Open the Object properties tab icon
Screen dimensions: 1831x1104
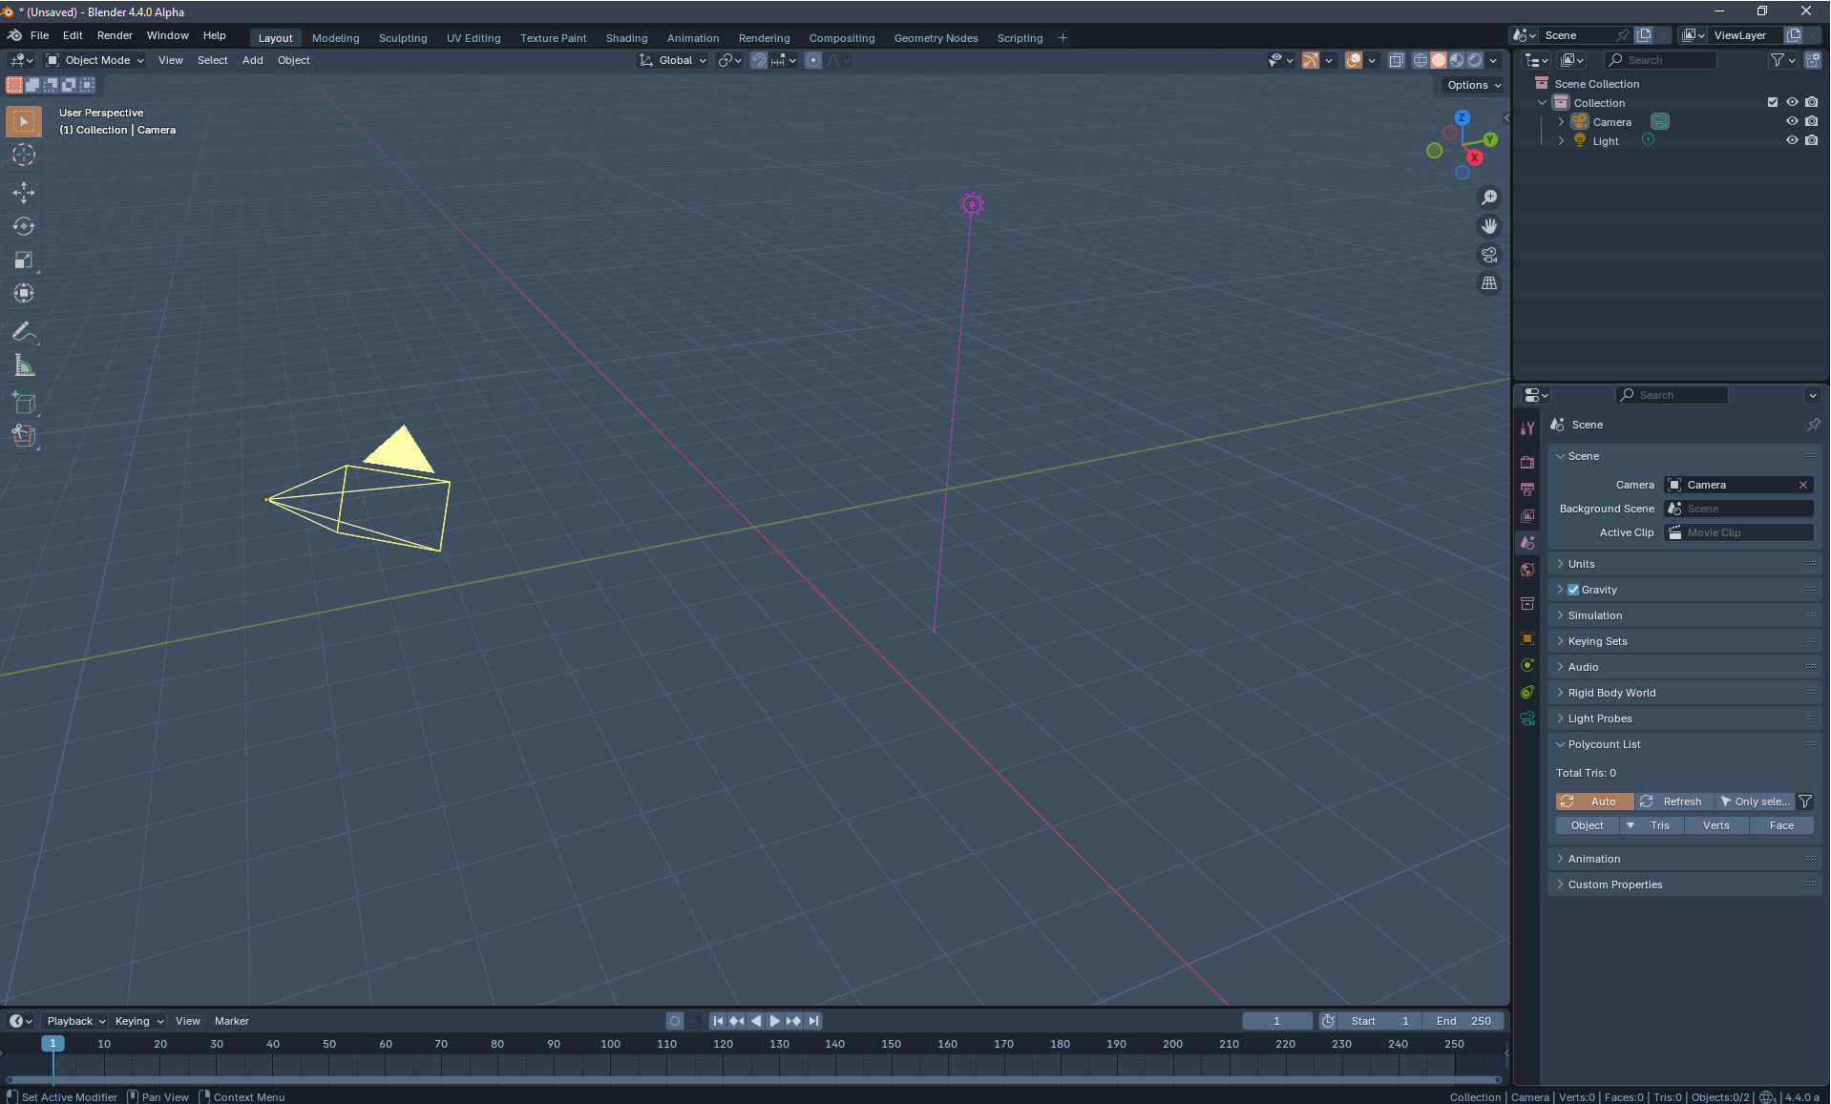pos(1527,638)
